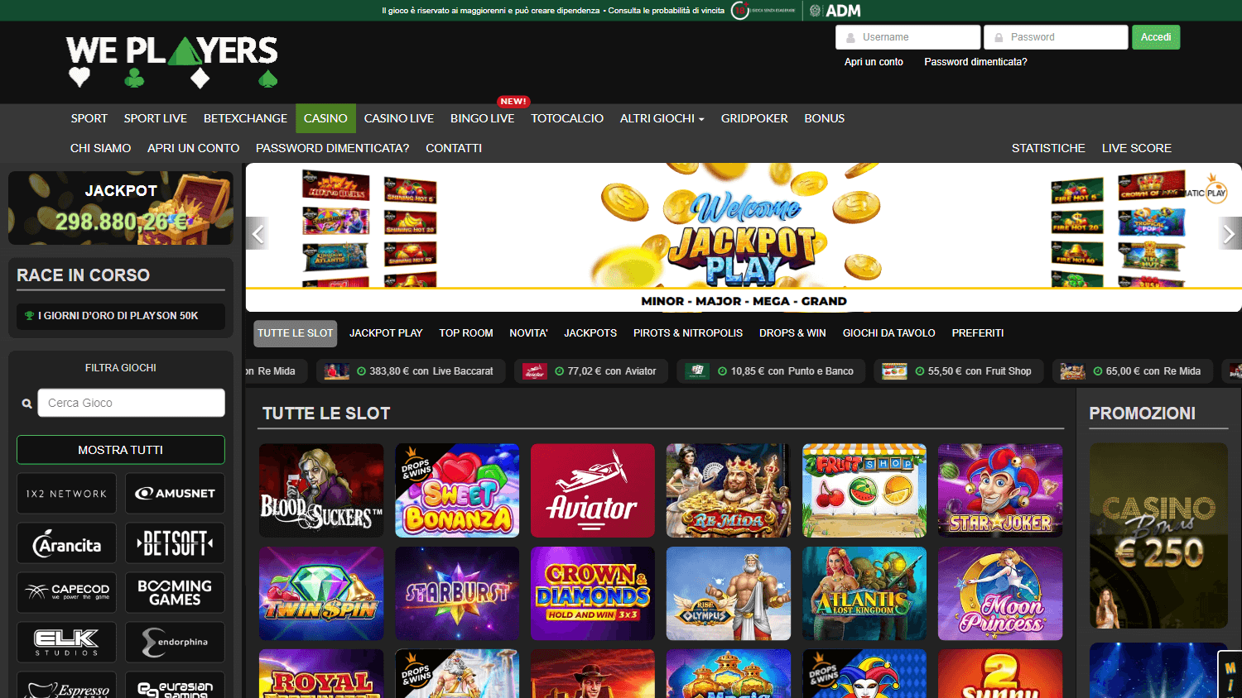
Task: Click the Jackpot 298.880,26€ banner
Action: pyautogui.click(x=121, y=208)
